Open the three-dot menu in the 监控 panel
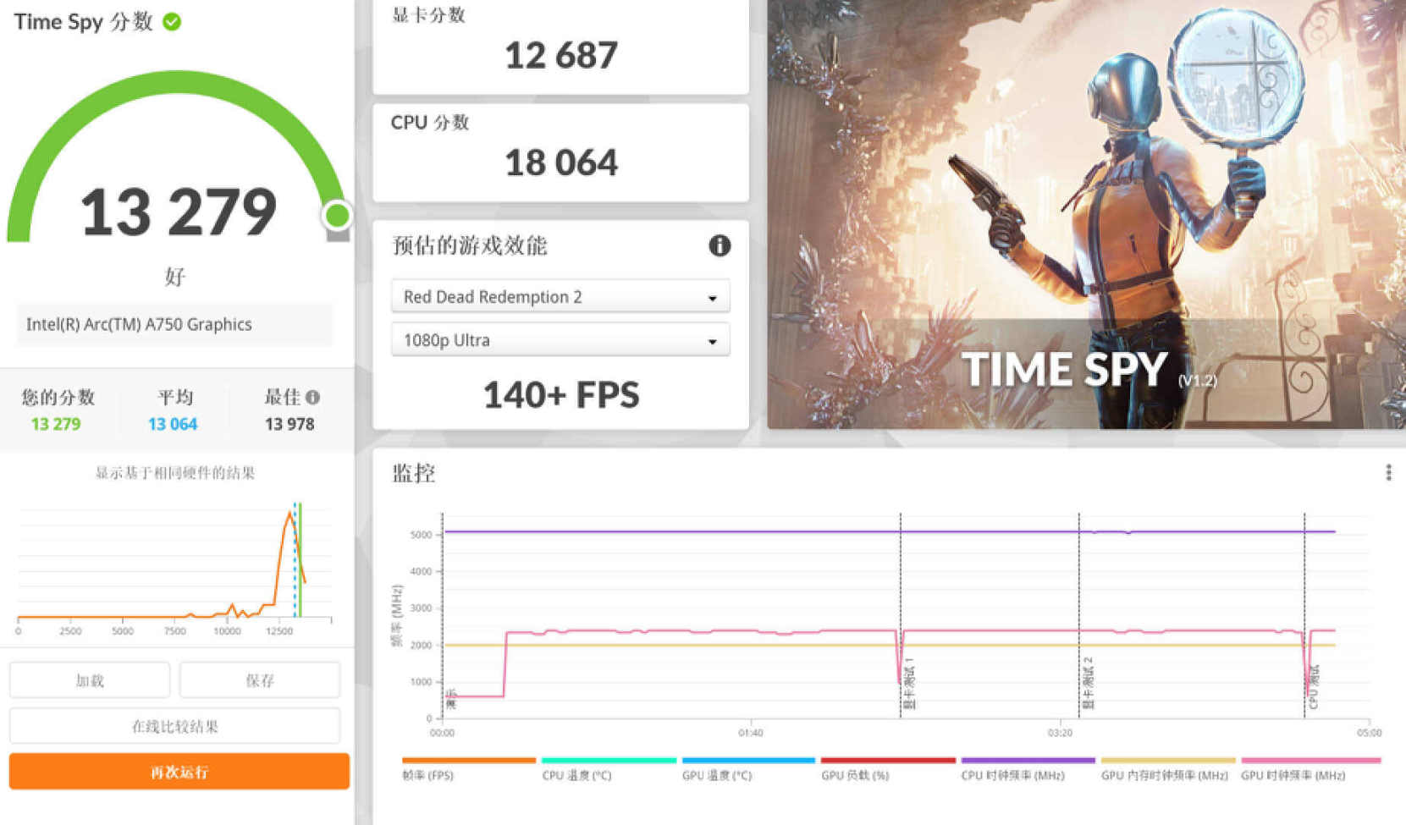 point(1388,472)
